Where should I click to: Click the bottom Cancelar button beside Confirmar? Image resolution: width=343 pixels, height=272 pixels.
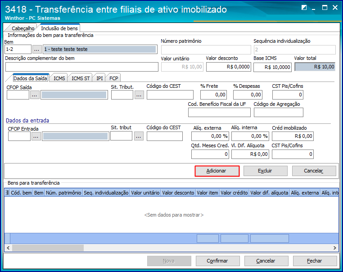click(266, 261)
